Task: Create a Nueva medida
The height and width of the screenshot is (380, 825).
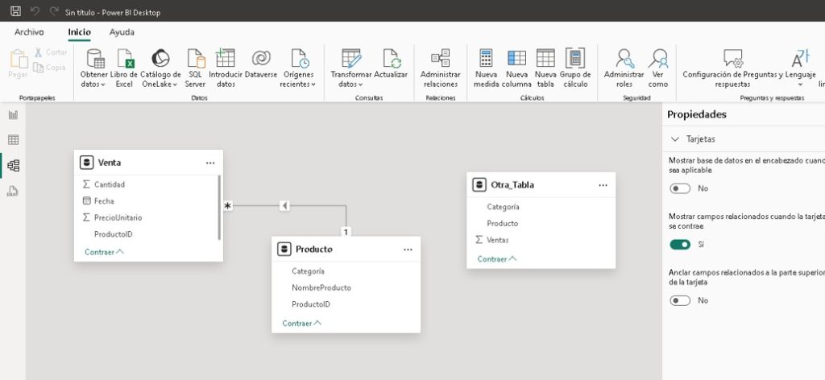Action: [x=486, y=59]
